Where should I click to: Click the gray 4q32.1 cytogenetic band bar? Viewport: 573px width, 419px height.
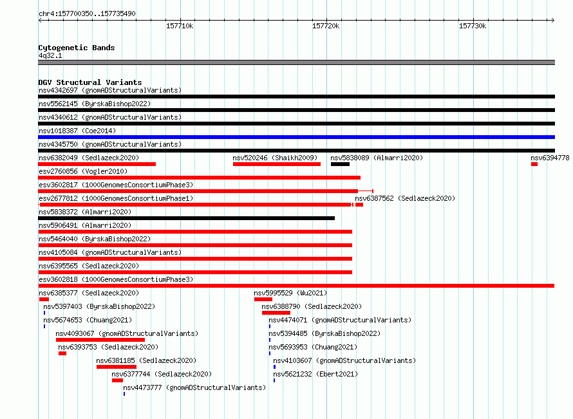tap(296, 62)
